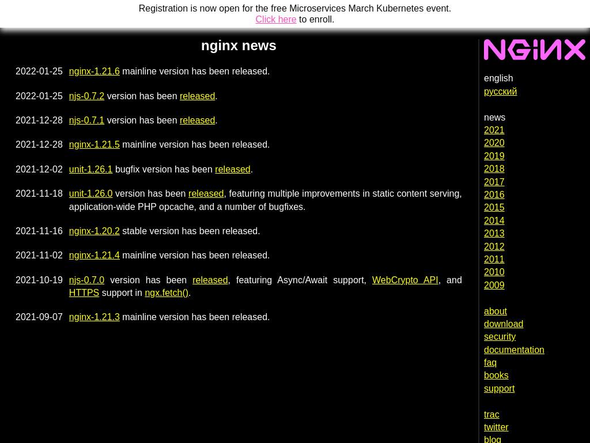Screen dimensions: 590x443
Task: Go to the about page
Action: coord(495,311)
